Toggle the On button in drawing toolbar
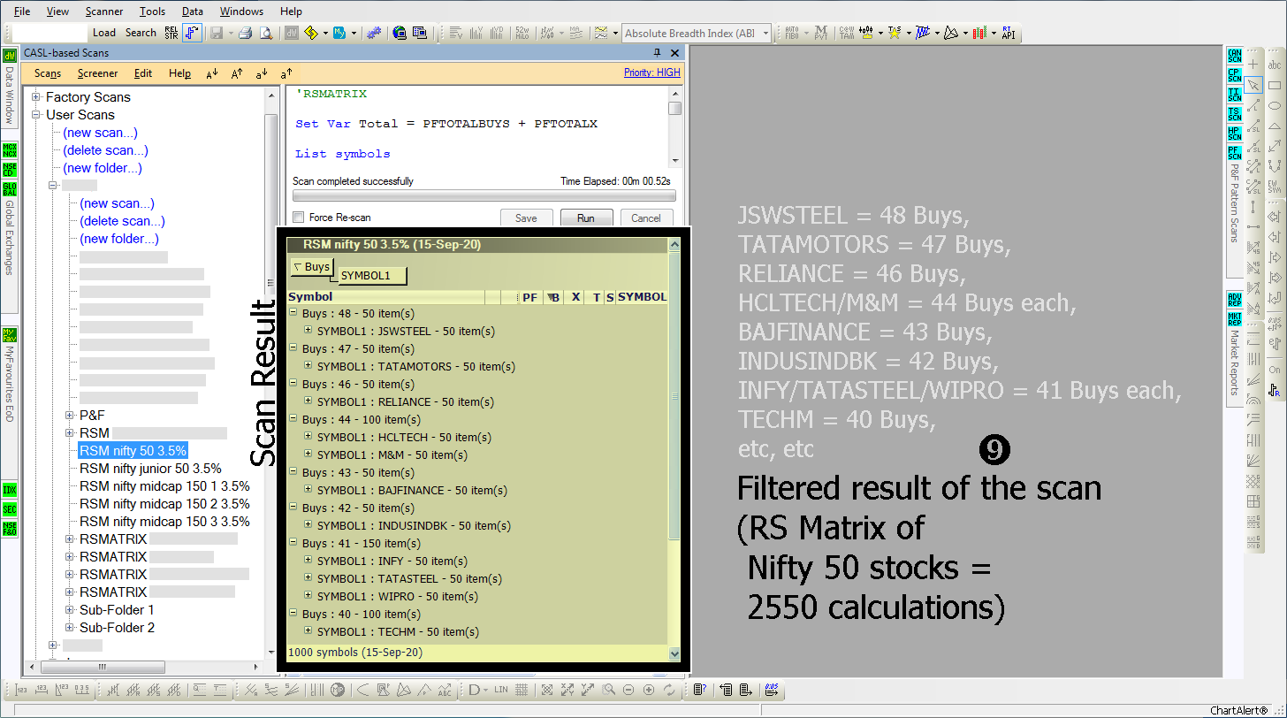The height and width of the screenshot is (718, 1287). point(1275,370)
